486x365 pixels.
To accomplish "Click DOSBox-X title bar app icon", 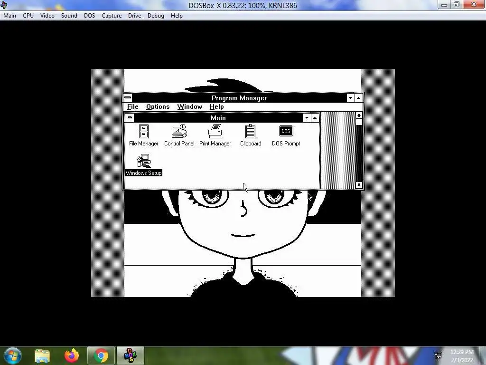I will [4, 5].
